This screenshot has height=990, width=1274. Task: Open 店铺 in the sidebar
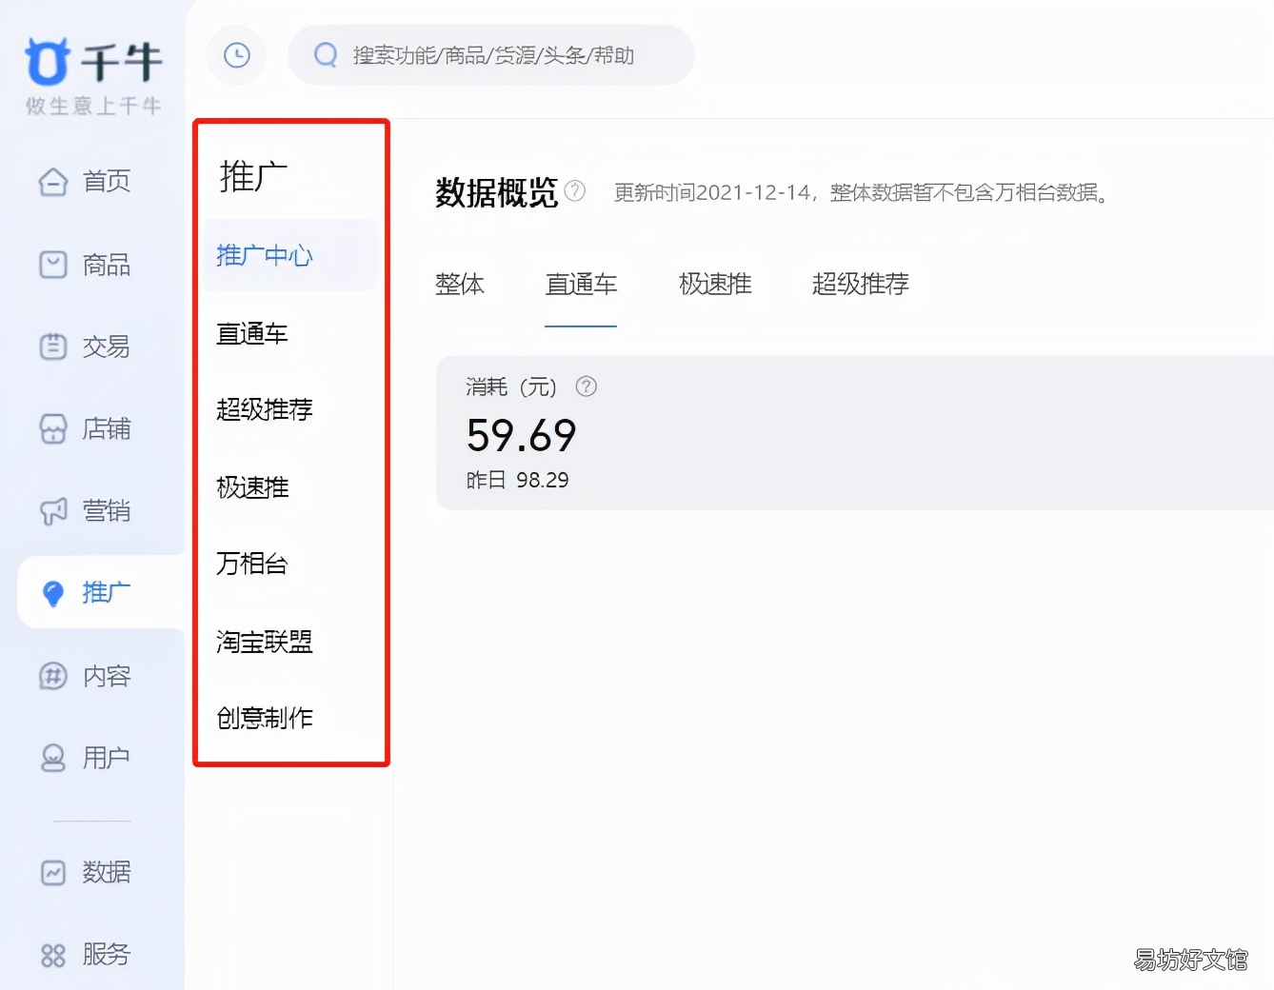tap(107, 429)
